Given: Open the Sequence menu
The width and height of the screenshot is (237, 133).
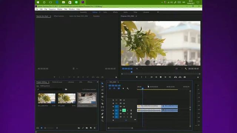Looking at the screenshot, I should point(52,9).
